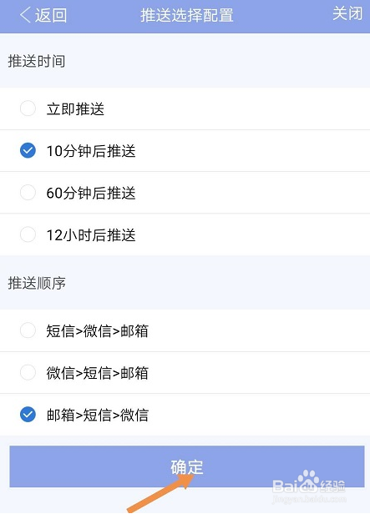The width and height of the screenshot is (370, 514).
Task: Confirm settings with the 确定 button
Action: pyautogui.click(x=187, y=466)
